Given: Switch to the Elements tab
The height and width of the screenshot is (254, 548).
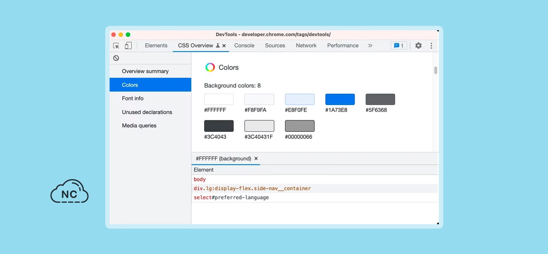Looking at the screenshot, I should point(156,46).
